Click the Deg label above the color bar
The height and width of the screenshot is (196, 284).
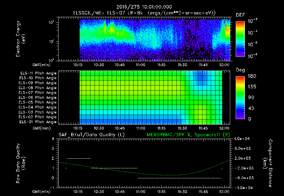(x=240, y=70)
